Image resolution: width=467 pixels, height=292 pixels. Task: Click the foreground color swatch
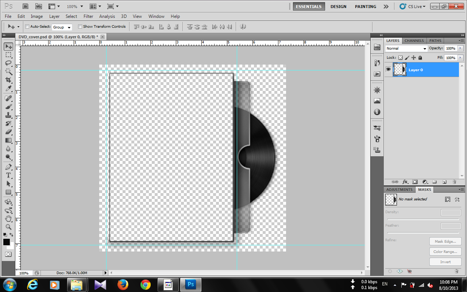pos(7,242)
